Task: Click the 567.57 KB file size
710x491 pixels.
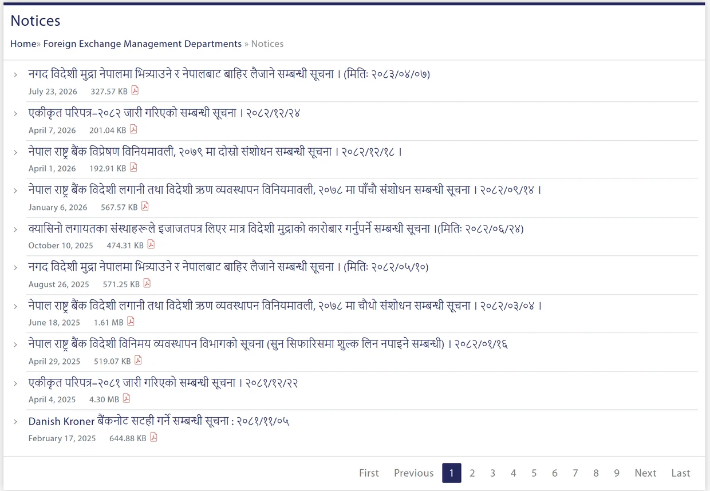Action: pyautogui.click(x=119, y=207)
